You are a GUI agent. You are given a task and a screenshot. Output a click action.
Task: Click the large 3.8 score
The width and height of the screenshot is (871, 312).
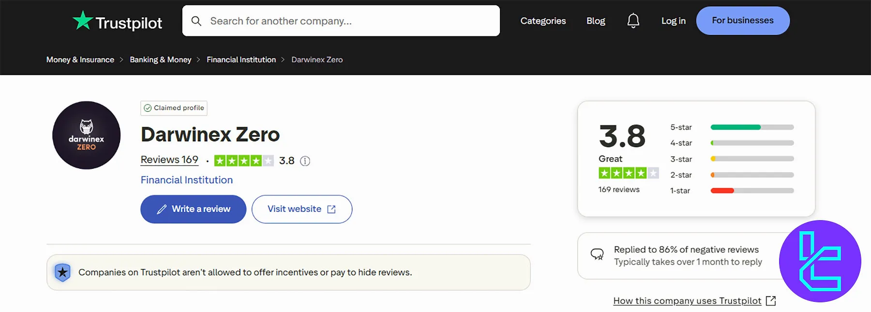point(622,136)
